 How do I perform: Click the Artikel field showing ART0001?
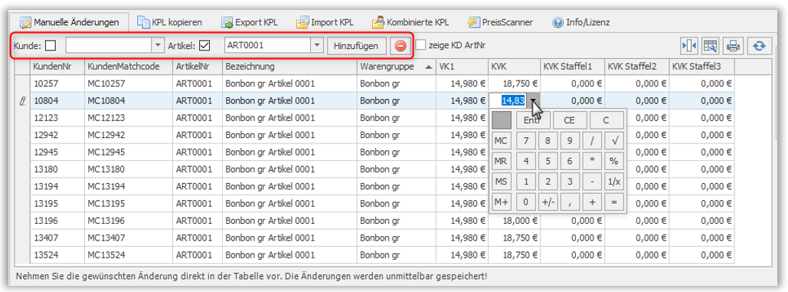click(x=268, y=45)
